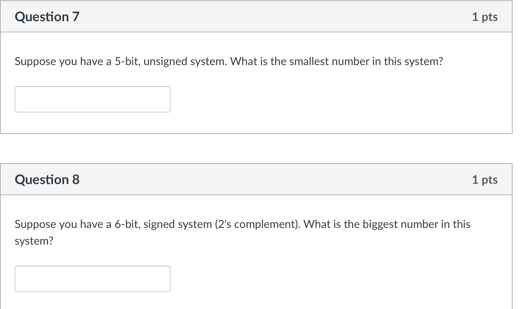The height and width of the screenshot is (309, 523).
Task: Click "Suppose" at start of Question 7
Action: click(x=35, y=61)
